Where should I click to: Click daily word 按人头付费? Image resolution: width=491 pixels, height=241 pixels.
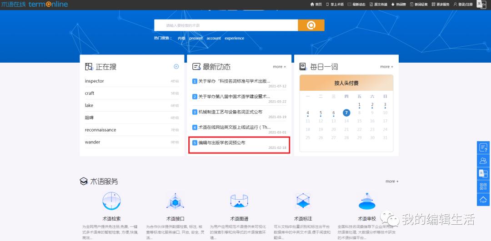pyautogui.click(x=346, y=83)
